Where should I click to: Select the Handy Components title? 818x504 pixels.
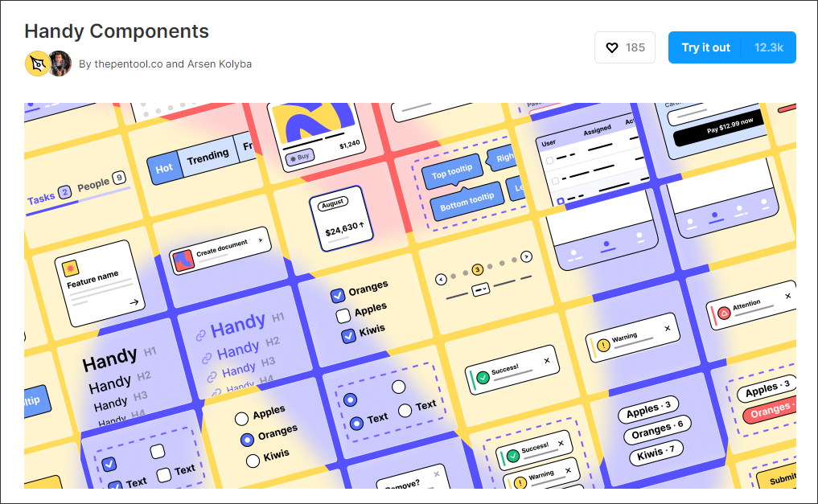(x=117, y=31)
